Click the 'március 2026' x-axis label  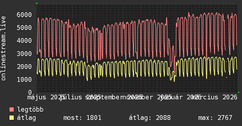pyautogui.click(x=215, y=97)
